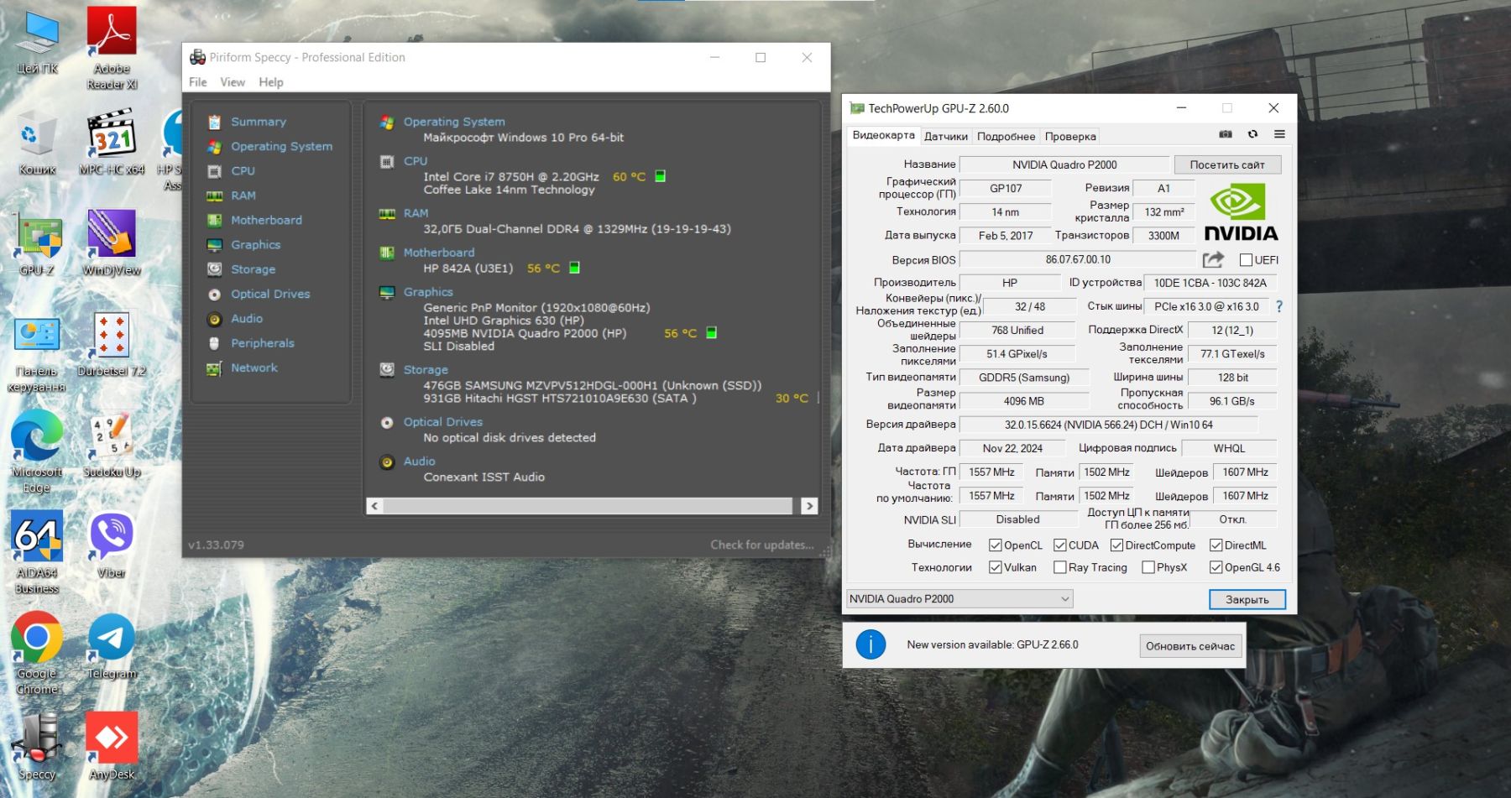This screenshot has width=1511, height=798.
Task: Click the CPU icon in Speccy summary
Action: point(387,161)
